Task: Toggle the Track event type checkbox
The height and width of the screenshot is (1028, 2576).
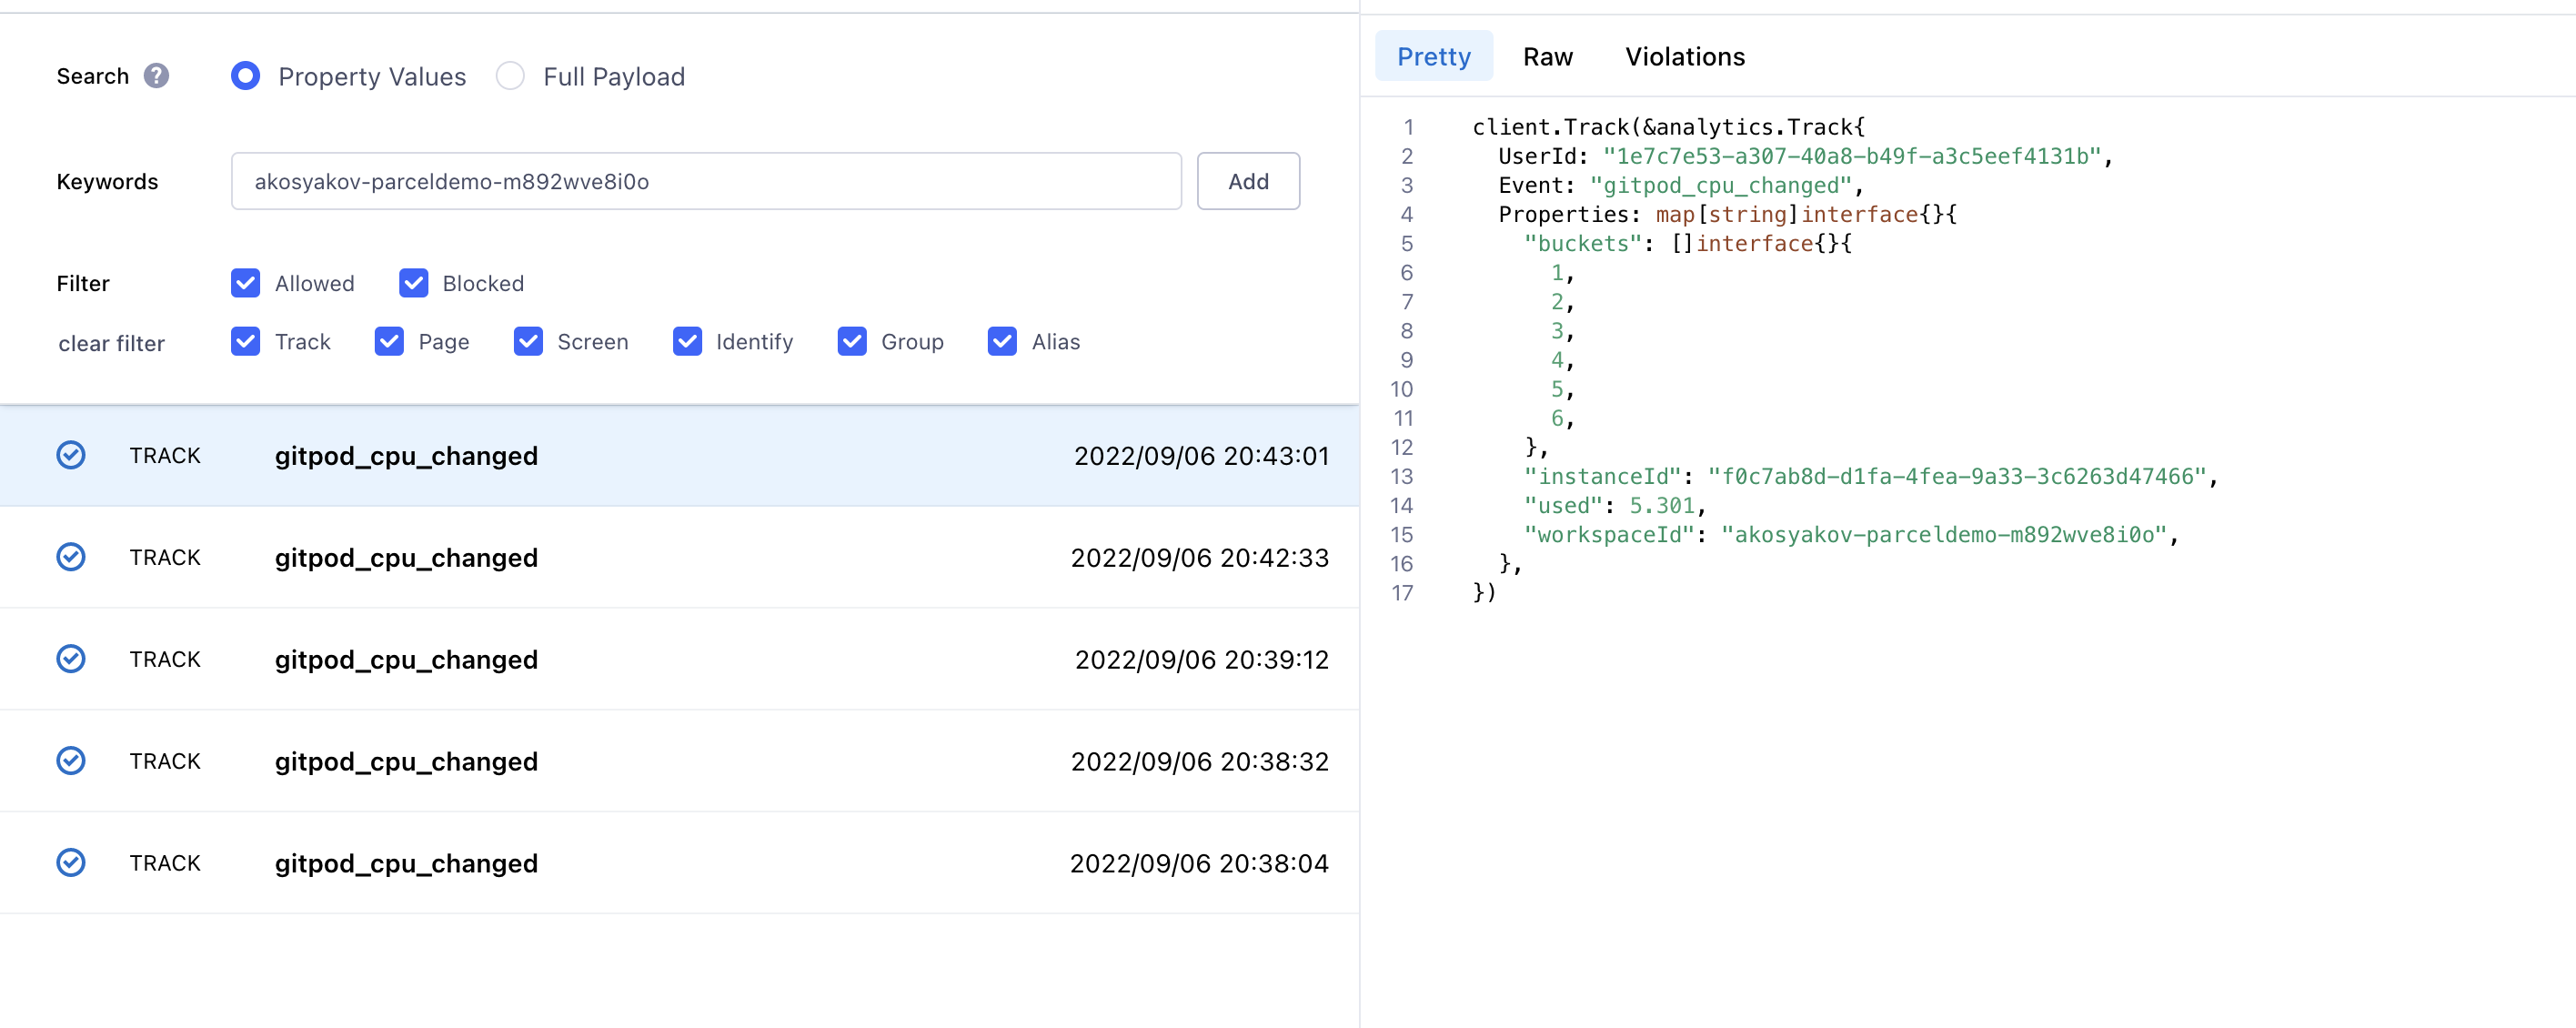Action: click(x=245, y=341)
